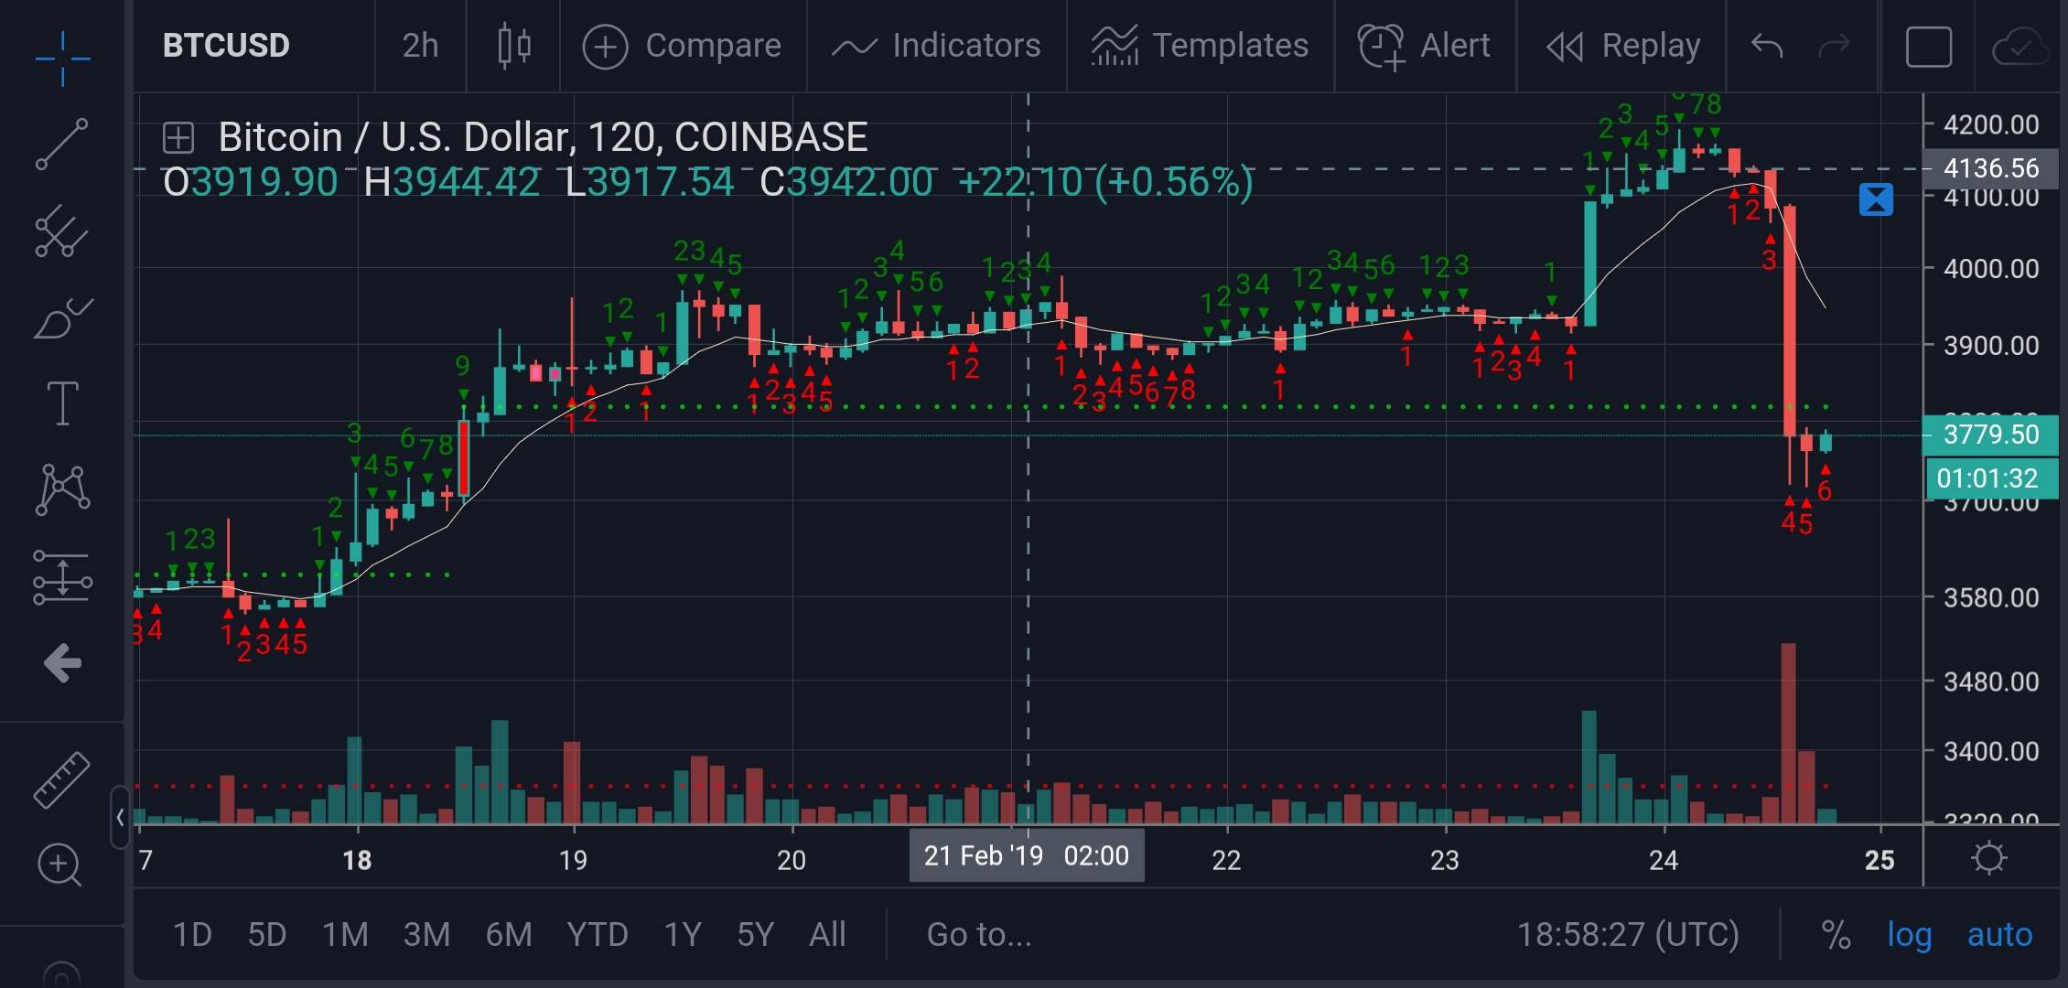The image size is (2068, 988).
Task: Activate the zoom in tool
Action: 59,864
